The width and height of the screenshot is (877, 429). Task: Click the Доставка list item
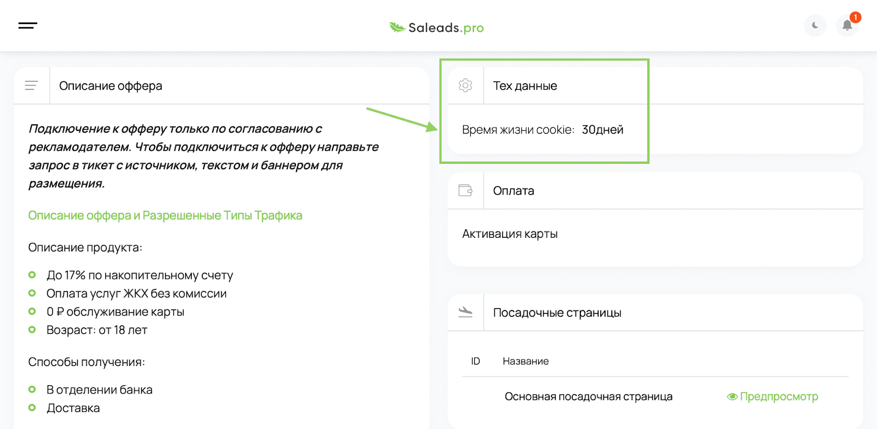[x=73, y=408]
